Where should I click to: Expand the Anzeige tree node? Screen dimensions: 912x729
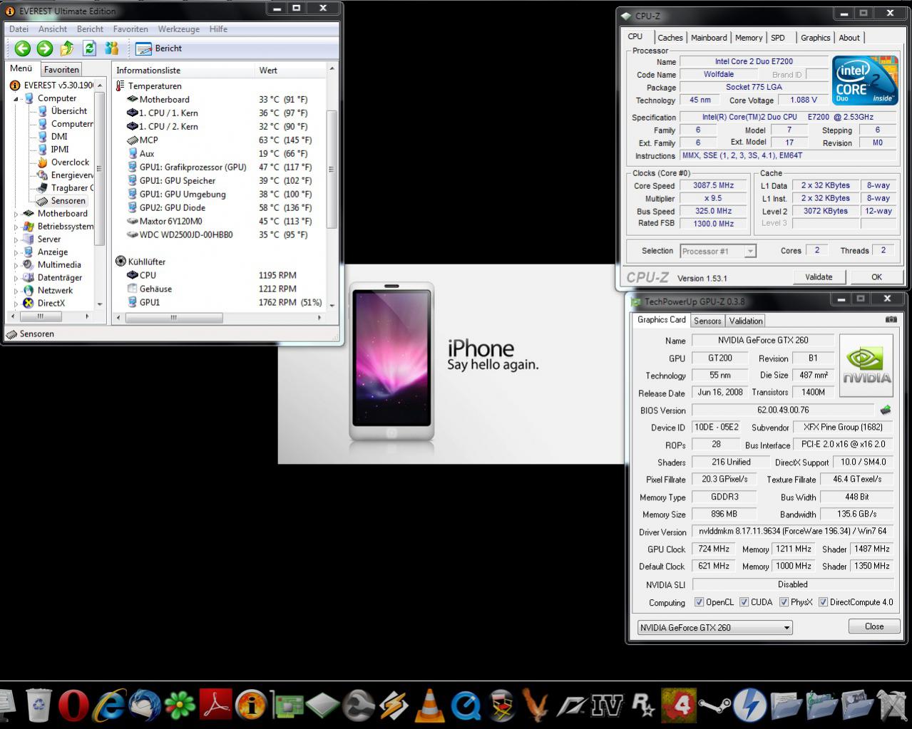tap(16, 252)
